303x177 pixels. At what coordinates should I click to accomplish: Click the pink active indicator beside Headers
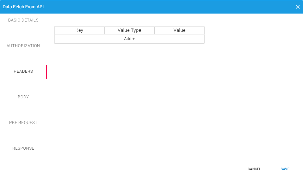(46, 72)
